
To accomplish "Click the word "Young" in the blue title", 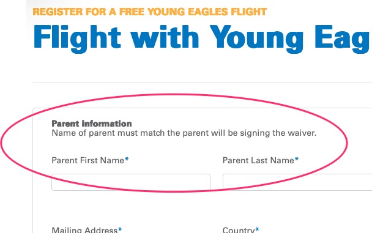I will [256, 39].
